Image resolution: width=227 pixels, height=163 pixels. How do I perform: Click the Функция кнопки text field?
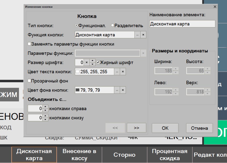pyautogui.click(x=105, y=35)
